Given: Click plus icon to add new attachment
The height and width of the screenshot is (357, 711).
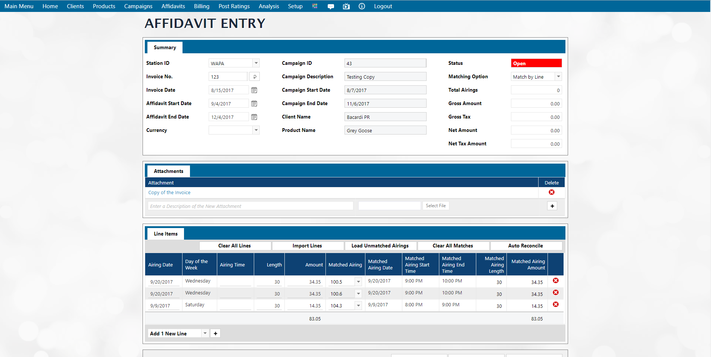Looking at the screenshot, I should pyautogui.click(x=552, y=206).
